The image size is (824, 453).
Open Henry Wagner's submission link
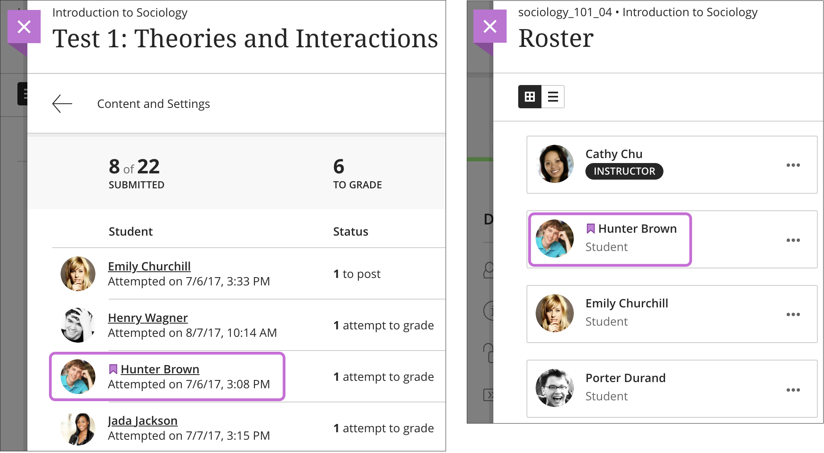click(148, 318)
